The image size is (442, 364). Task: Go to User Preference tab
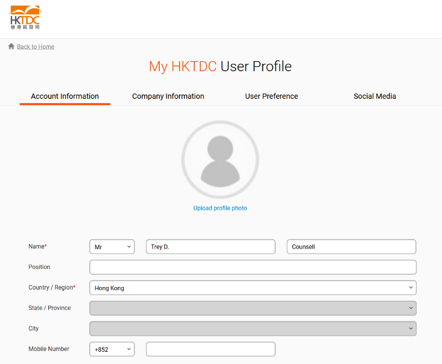coord(271,96)
